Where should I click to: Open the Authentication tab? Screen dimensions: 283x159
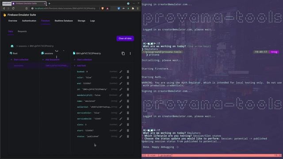click(29, 21)
